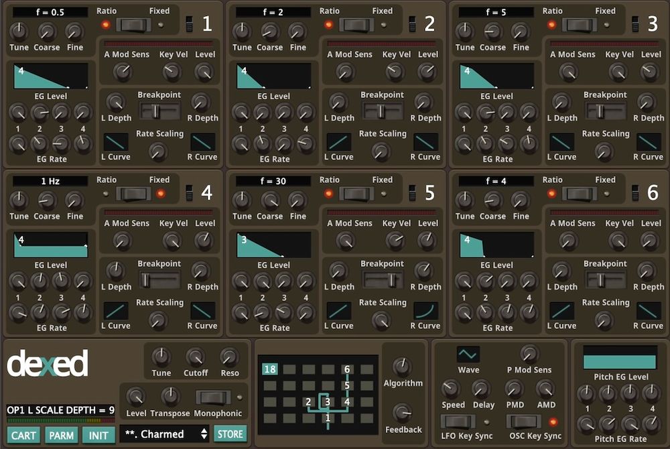
Task: Toggle operator 5 Ratio/Fixed mode switch
Action: pos(357,194)
